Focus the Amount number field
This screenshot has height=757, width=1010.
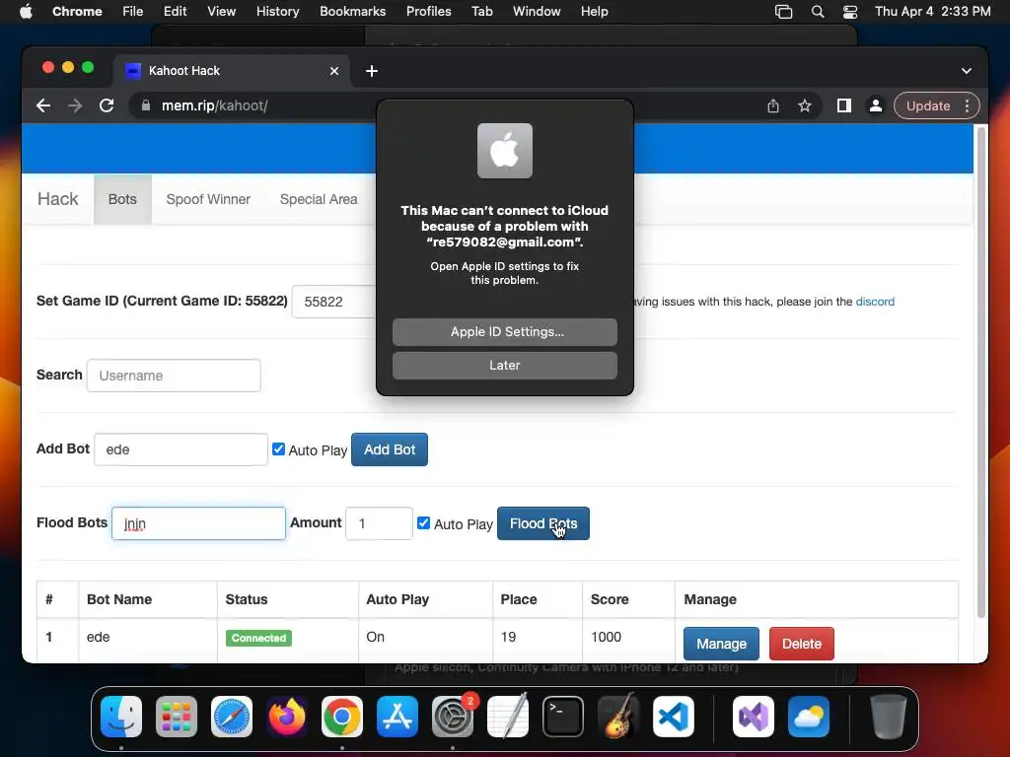click(379, 523)
